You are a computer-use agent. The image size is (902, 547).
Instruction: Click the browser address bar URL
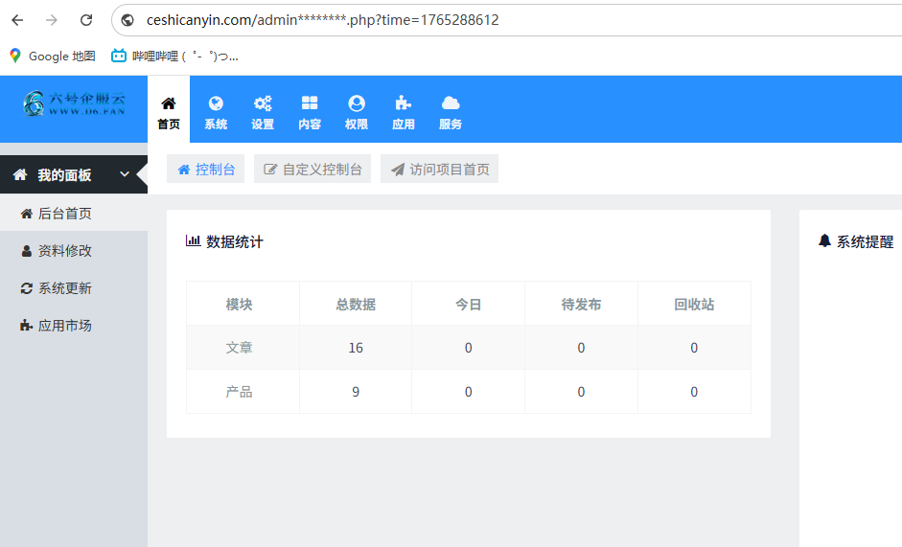click(x=322, y=20)
